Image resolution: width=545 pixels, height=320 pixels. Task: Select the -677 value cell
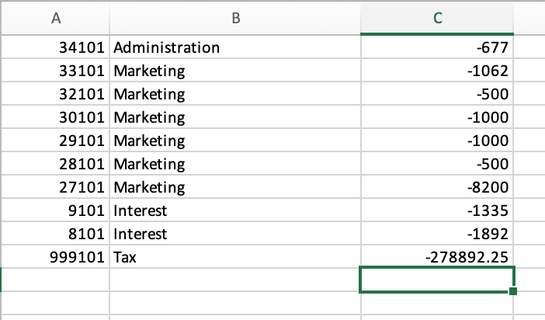click(x=437, y=47)
